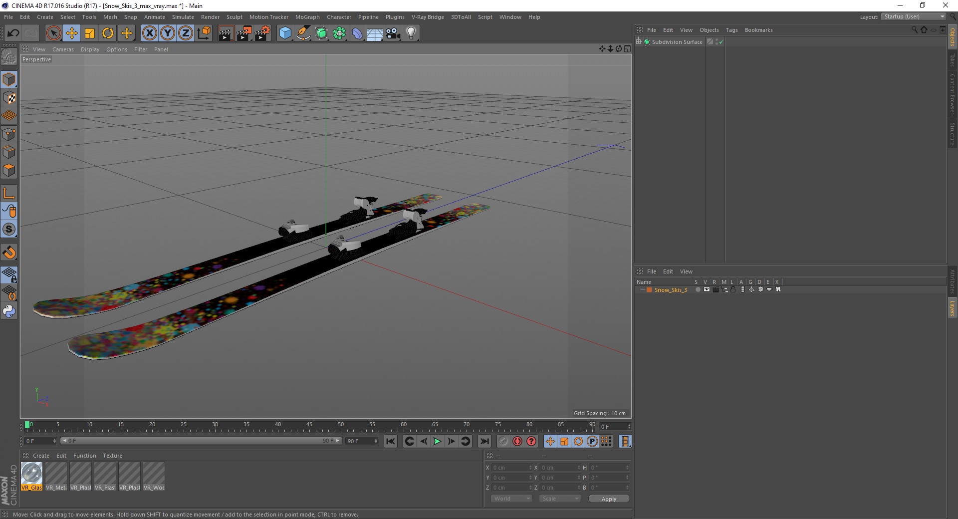Toggle Y axis lock
958x519 pixels.
[168, 33]
